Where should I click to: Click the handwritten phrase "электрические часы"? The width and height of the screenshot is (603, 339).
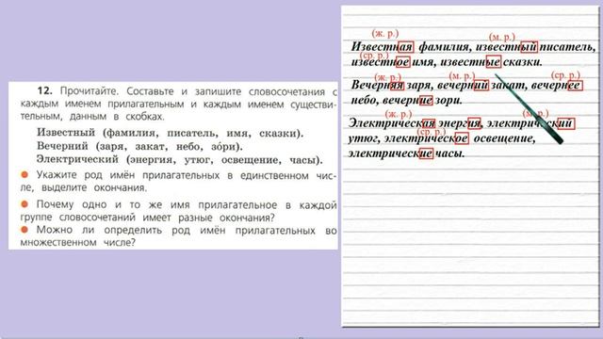coord(406,153)
